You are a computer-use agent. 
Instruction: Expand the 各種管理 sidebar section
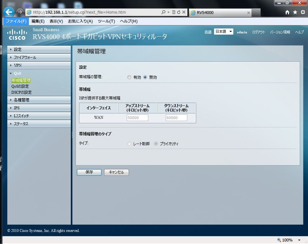pos(39,100)
